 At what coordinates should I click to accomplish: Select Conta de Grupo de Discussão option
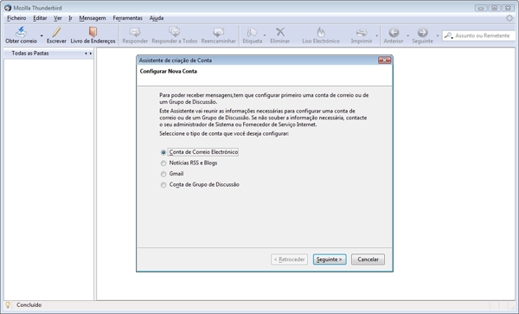[x=200, y=184]
